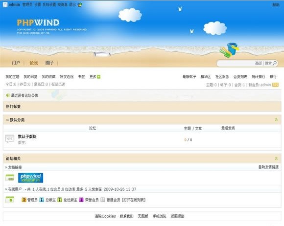The width and height of the screenshot is (284, 226).
Task: Open 我的主题 link
Action: (x=12, y=77)
